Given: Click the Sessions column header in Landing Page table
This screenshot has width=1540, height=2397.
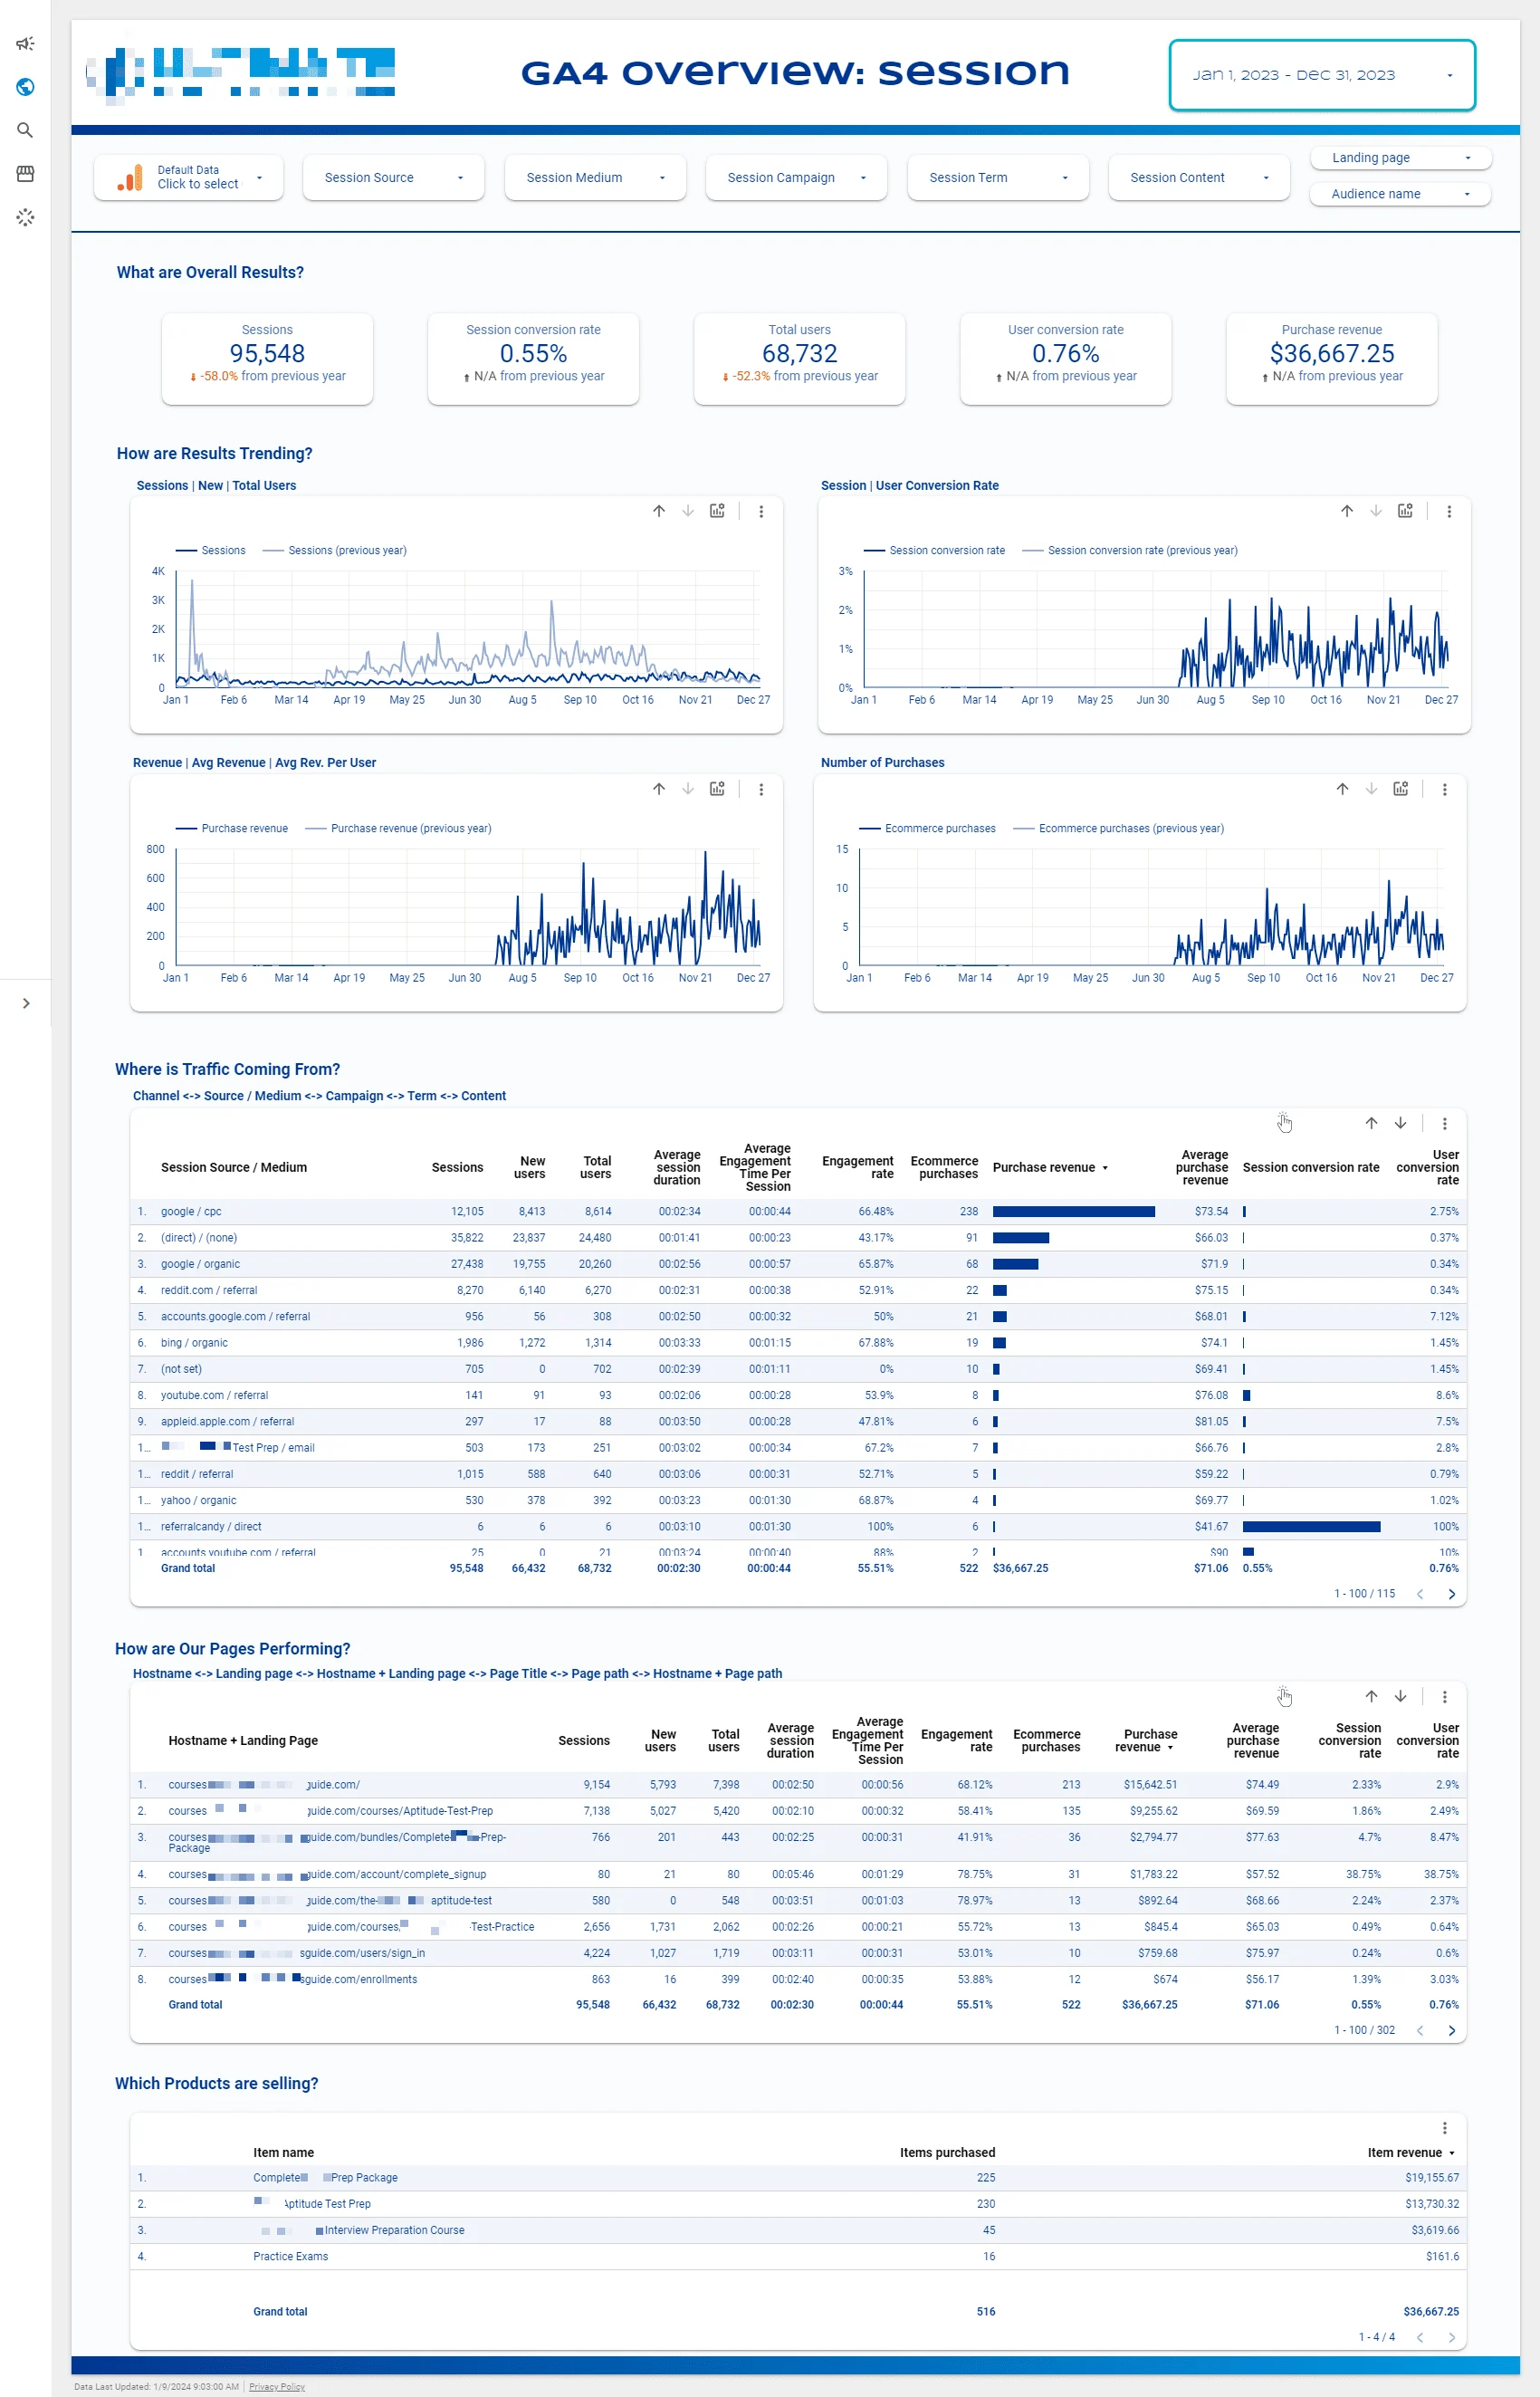Looking at the screenshot, I should [x=584, y=1740].
